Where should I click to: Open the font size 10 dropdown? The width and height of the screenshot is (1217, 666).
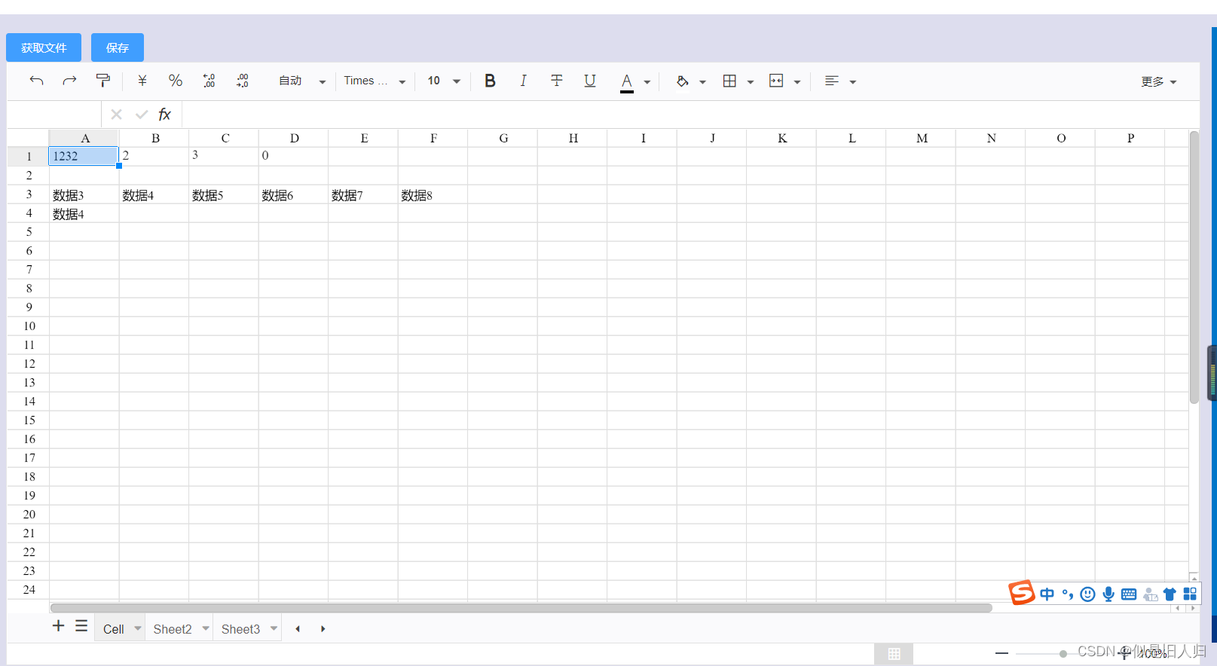click(x=444, y=81)
